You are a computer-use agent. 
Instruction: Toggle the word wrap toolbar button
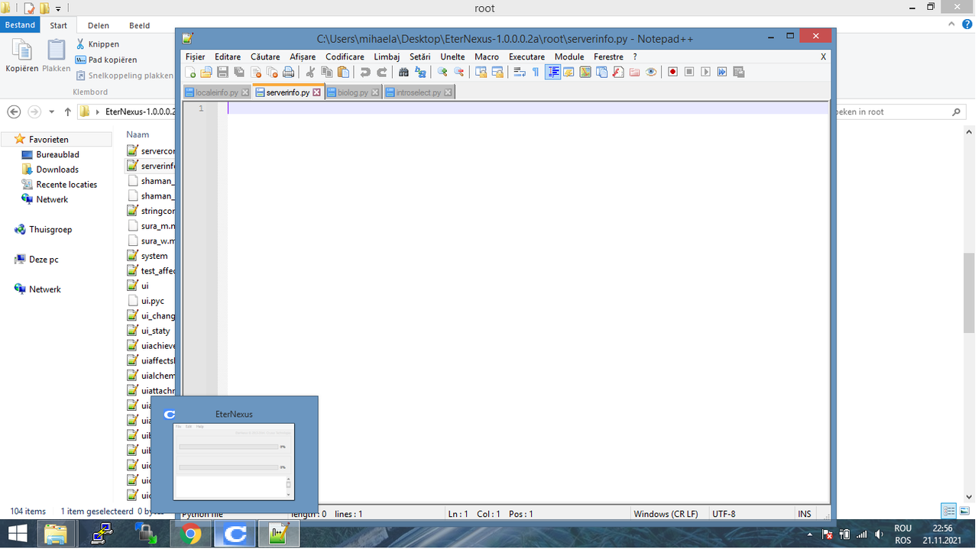(x=520, y=73)
